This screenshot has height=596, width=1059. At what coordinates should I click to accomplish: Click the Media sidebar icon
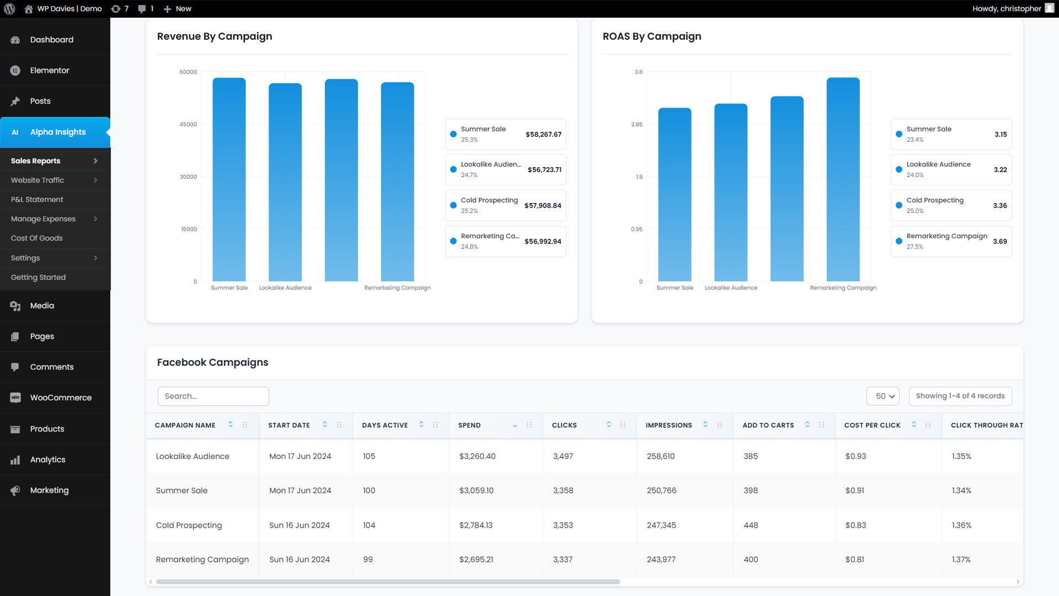click(15, 306)
